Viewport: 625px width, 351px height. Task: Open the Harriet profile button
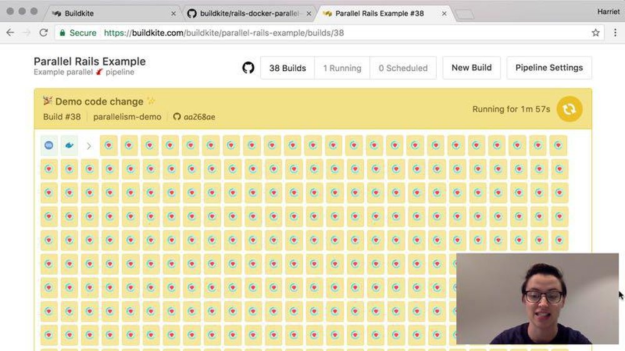(608, 11)
